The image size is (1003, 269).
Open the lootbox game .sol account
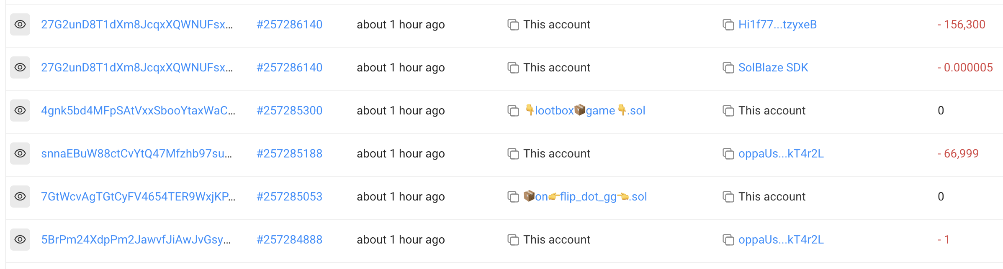tap(585, 111)
